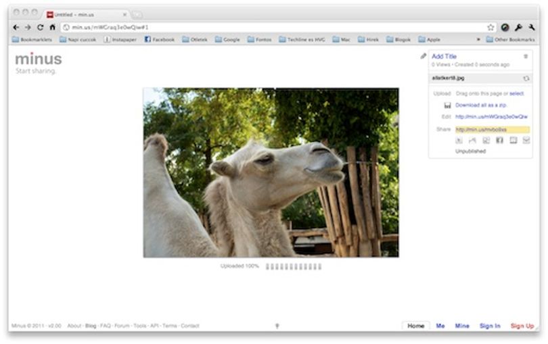
Task: Open the Mine tab at bottom
Action: coord(461,326)
